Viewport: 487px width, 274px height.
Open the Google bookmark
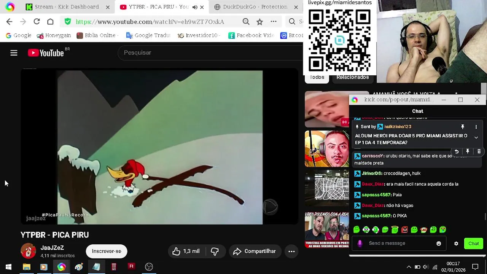pos(18,35)
